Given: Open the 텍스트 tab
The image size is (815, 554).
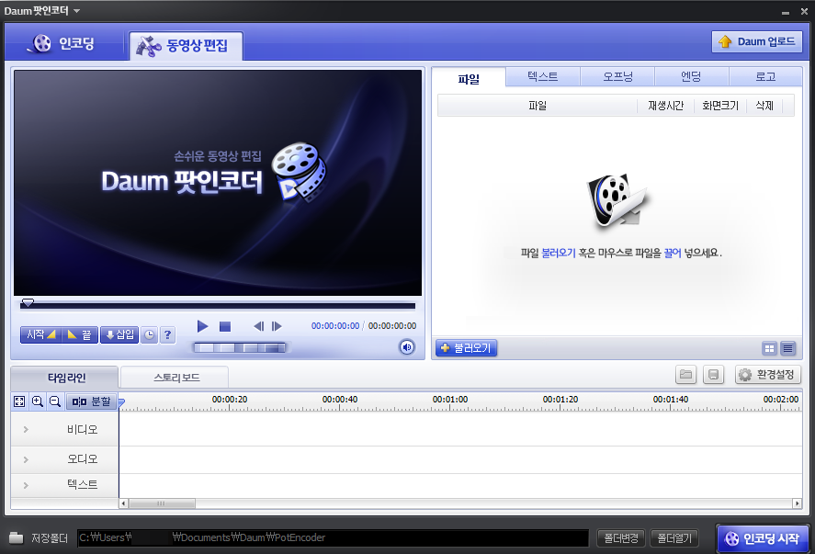Looking at the screenshot, I should pos(543,76).
